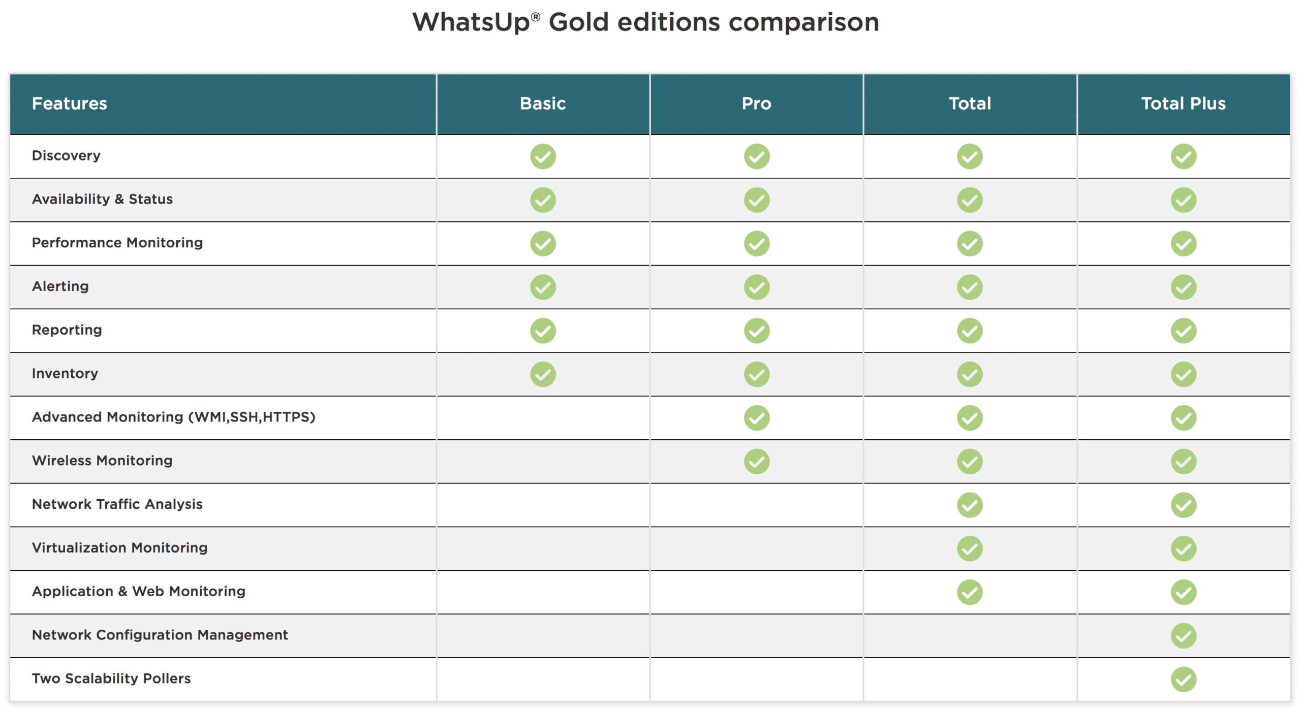
Task: Click the WhatsUp Gold editions comparison title
Action: click(645, 22)
